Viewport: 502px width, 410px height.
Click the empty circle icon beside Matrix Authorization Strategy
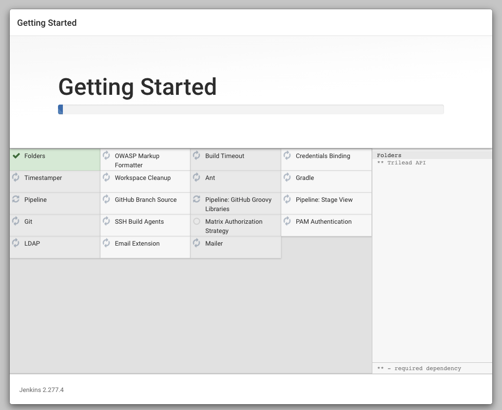[196, 221]
